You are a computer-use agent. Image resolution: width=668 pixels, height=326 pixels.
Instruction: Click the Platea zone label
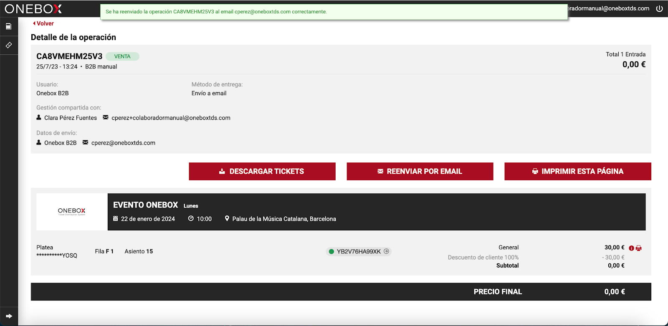[45, 248]
